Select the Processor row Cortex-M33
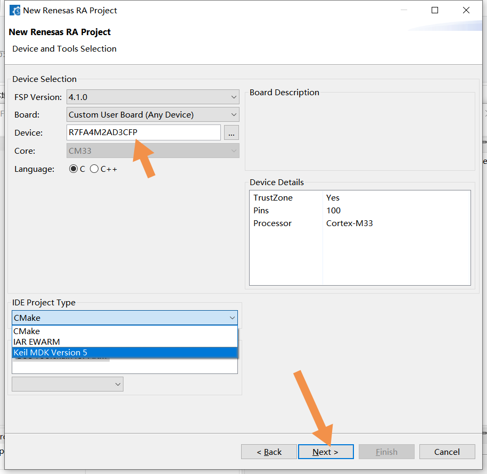Image resolution: width=487 pixels, height=474 pixels. pos(360,223)
